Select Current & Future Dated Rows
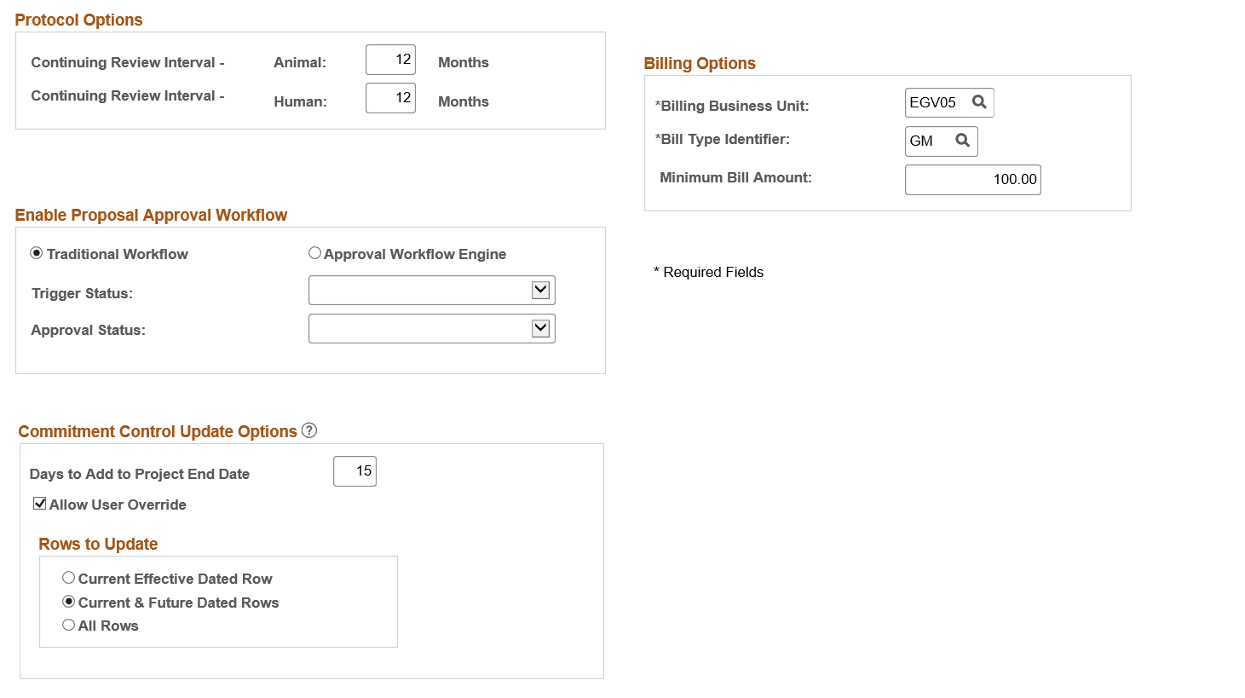 [x=68, y=602]
